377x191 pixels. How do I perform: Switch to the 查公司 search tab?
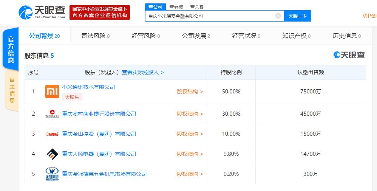[x=155, y=7]
